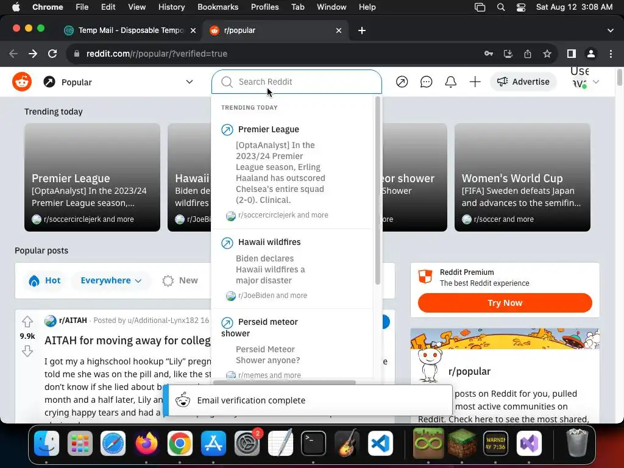Open Chrome three-dot menu
Image resolution: width=624 pixels, height=468 pixels.
[611, 54]
